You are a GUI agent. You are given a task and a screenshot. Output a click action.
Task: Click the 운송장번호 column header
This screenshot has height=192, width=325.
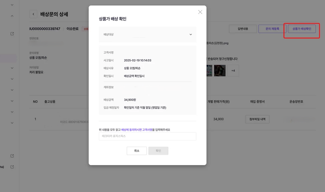pos(296,101)
